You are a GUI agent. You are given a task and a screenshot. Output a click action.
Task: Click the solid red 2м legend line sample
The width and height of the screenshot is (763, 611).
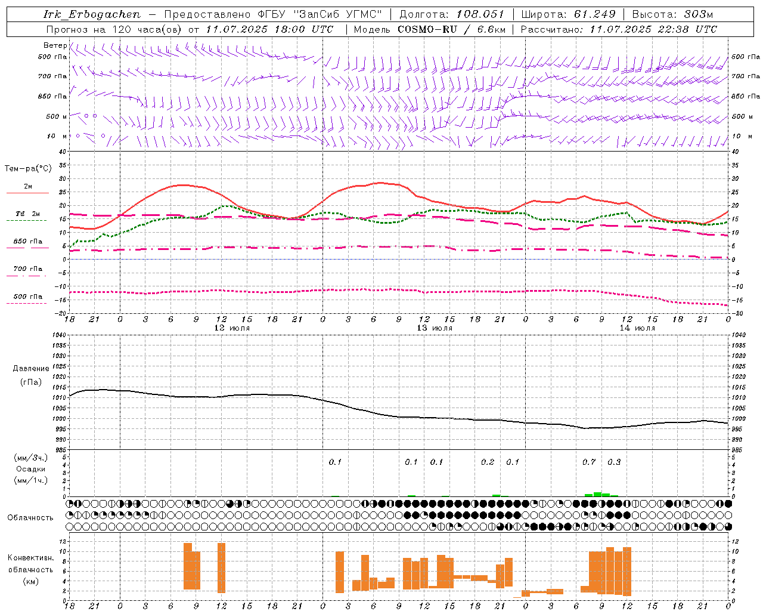pyautogui.click(x=28, y=193)
